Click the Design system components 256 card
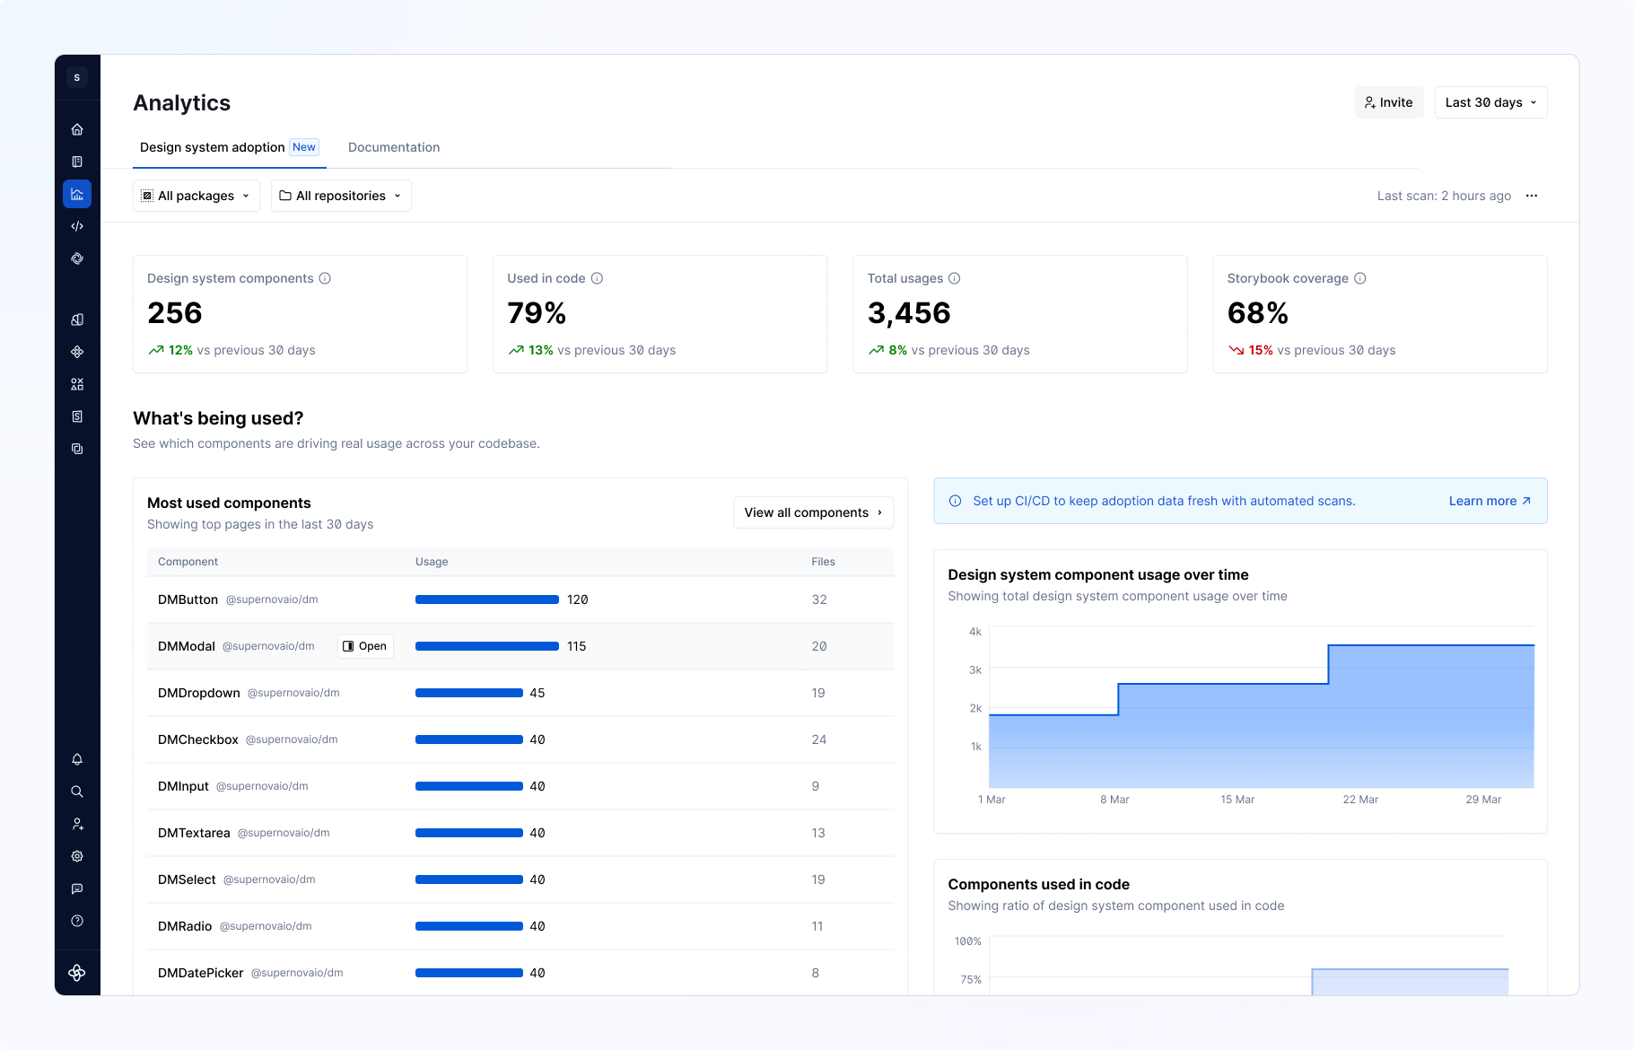1634x1050 pixels. (x=300, y=314)
